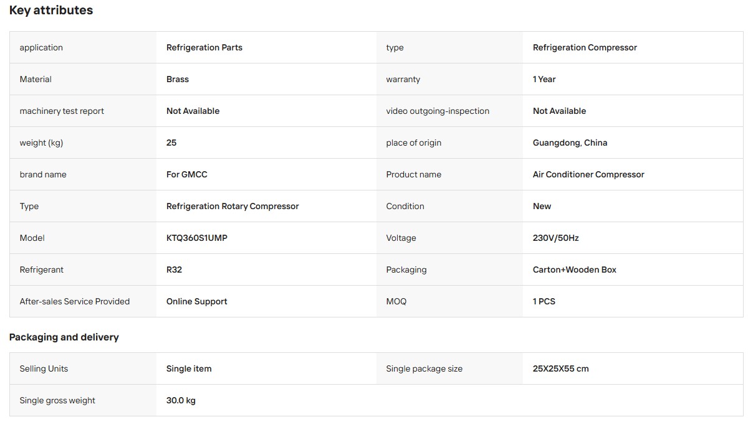Click the Packaging and delivery heading
The image size is (748, 422).
[64, 337]
